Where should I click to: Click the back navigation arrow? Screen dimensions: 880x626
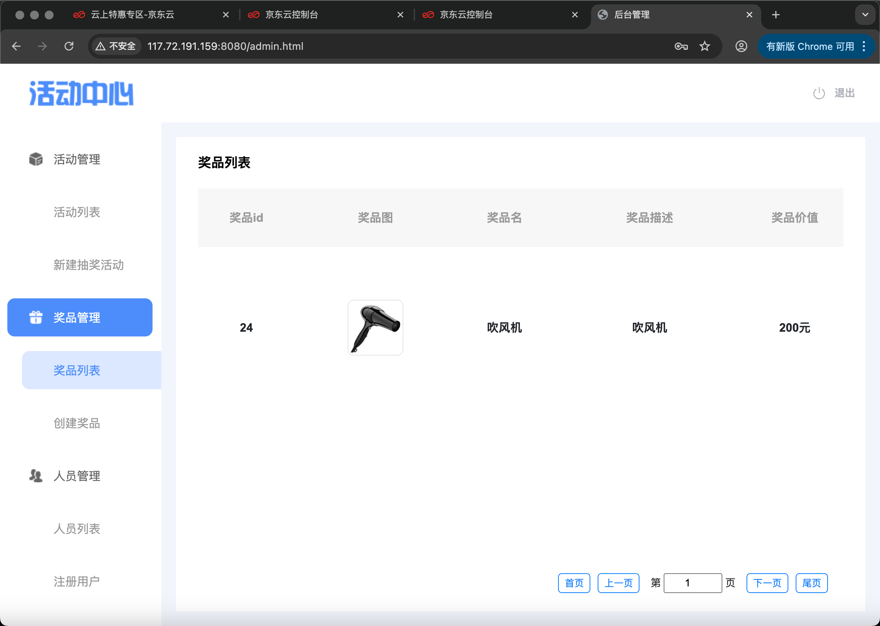16,46
